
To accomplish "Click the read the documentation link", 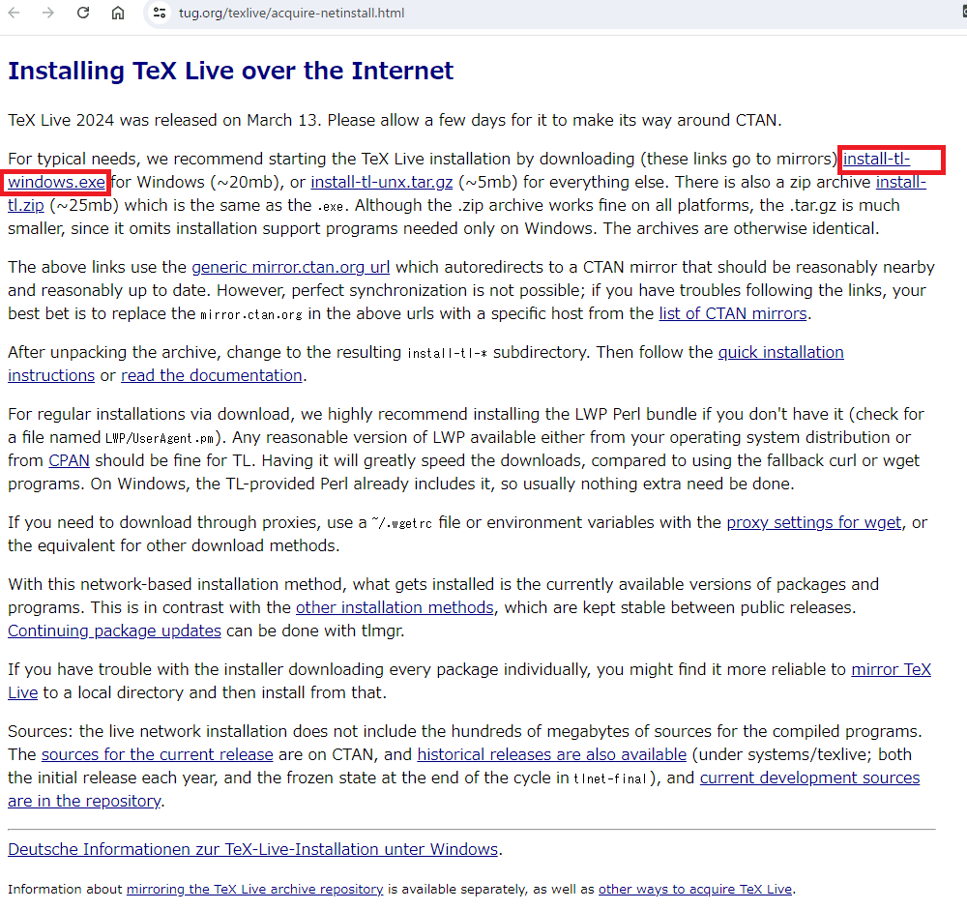I will tap(212, 376).
